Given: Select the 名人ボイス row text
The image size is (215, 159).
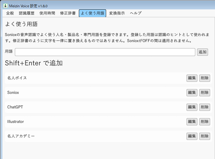Looking at the screenshot, I should tap(17, 78).
